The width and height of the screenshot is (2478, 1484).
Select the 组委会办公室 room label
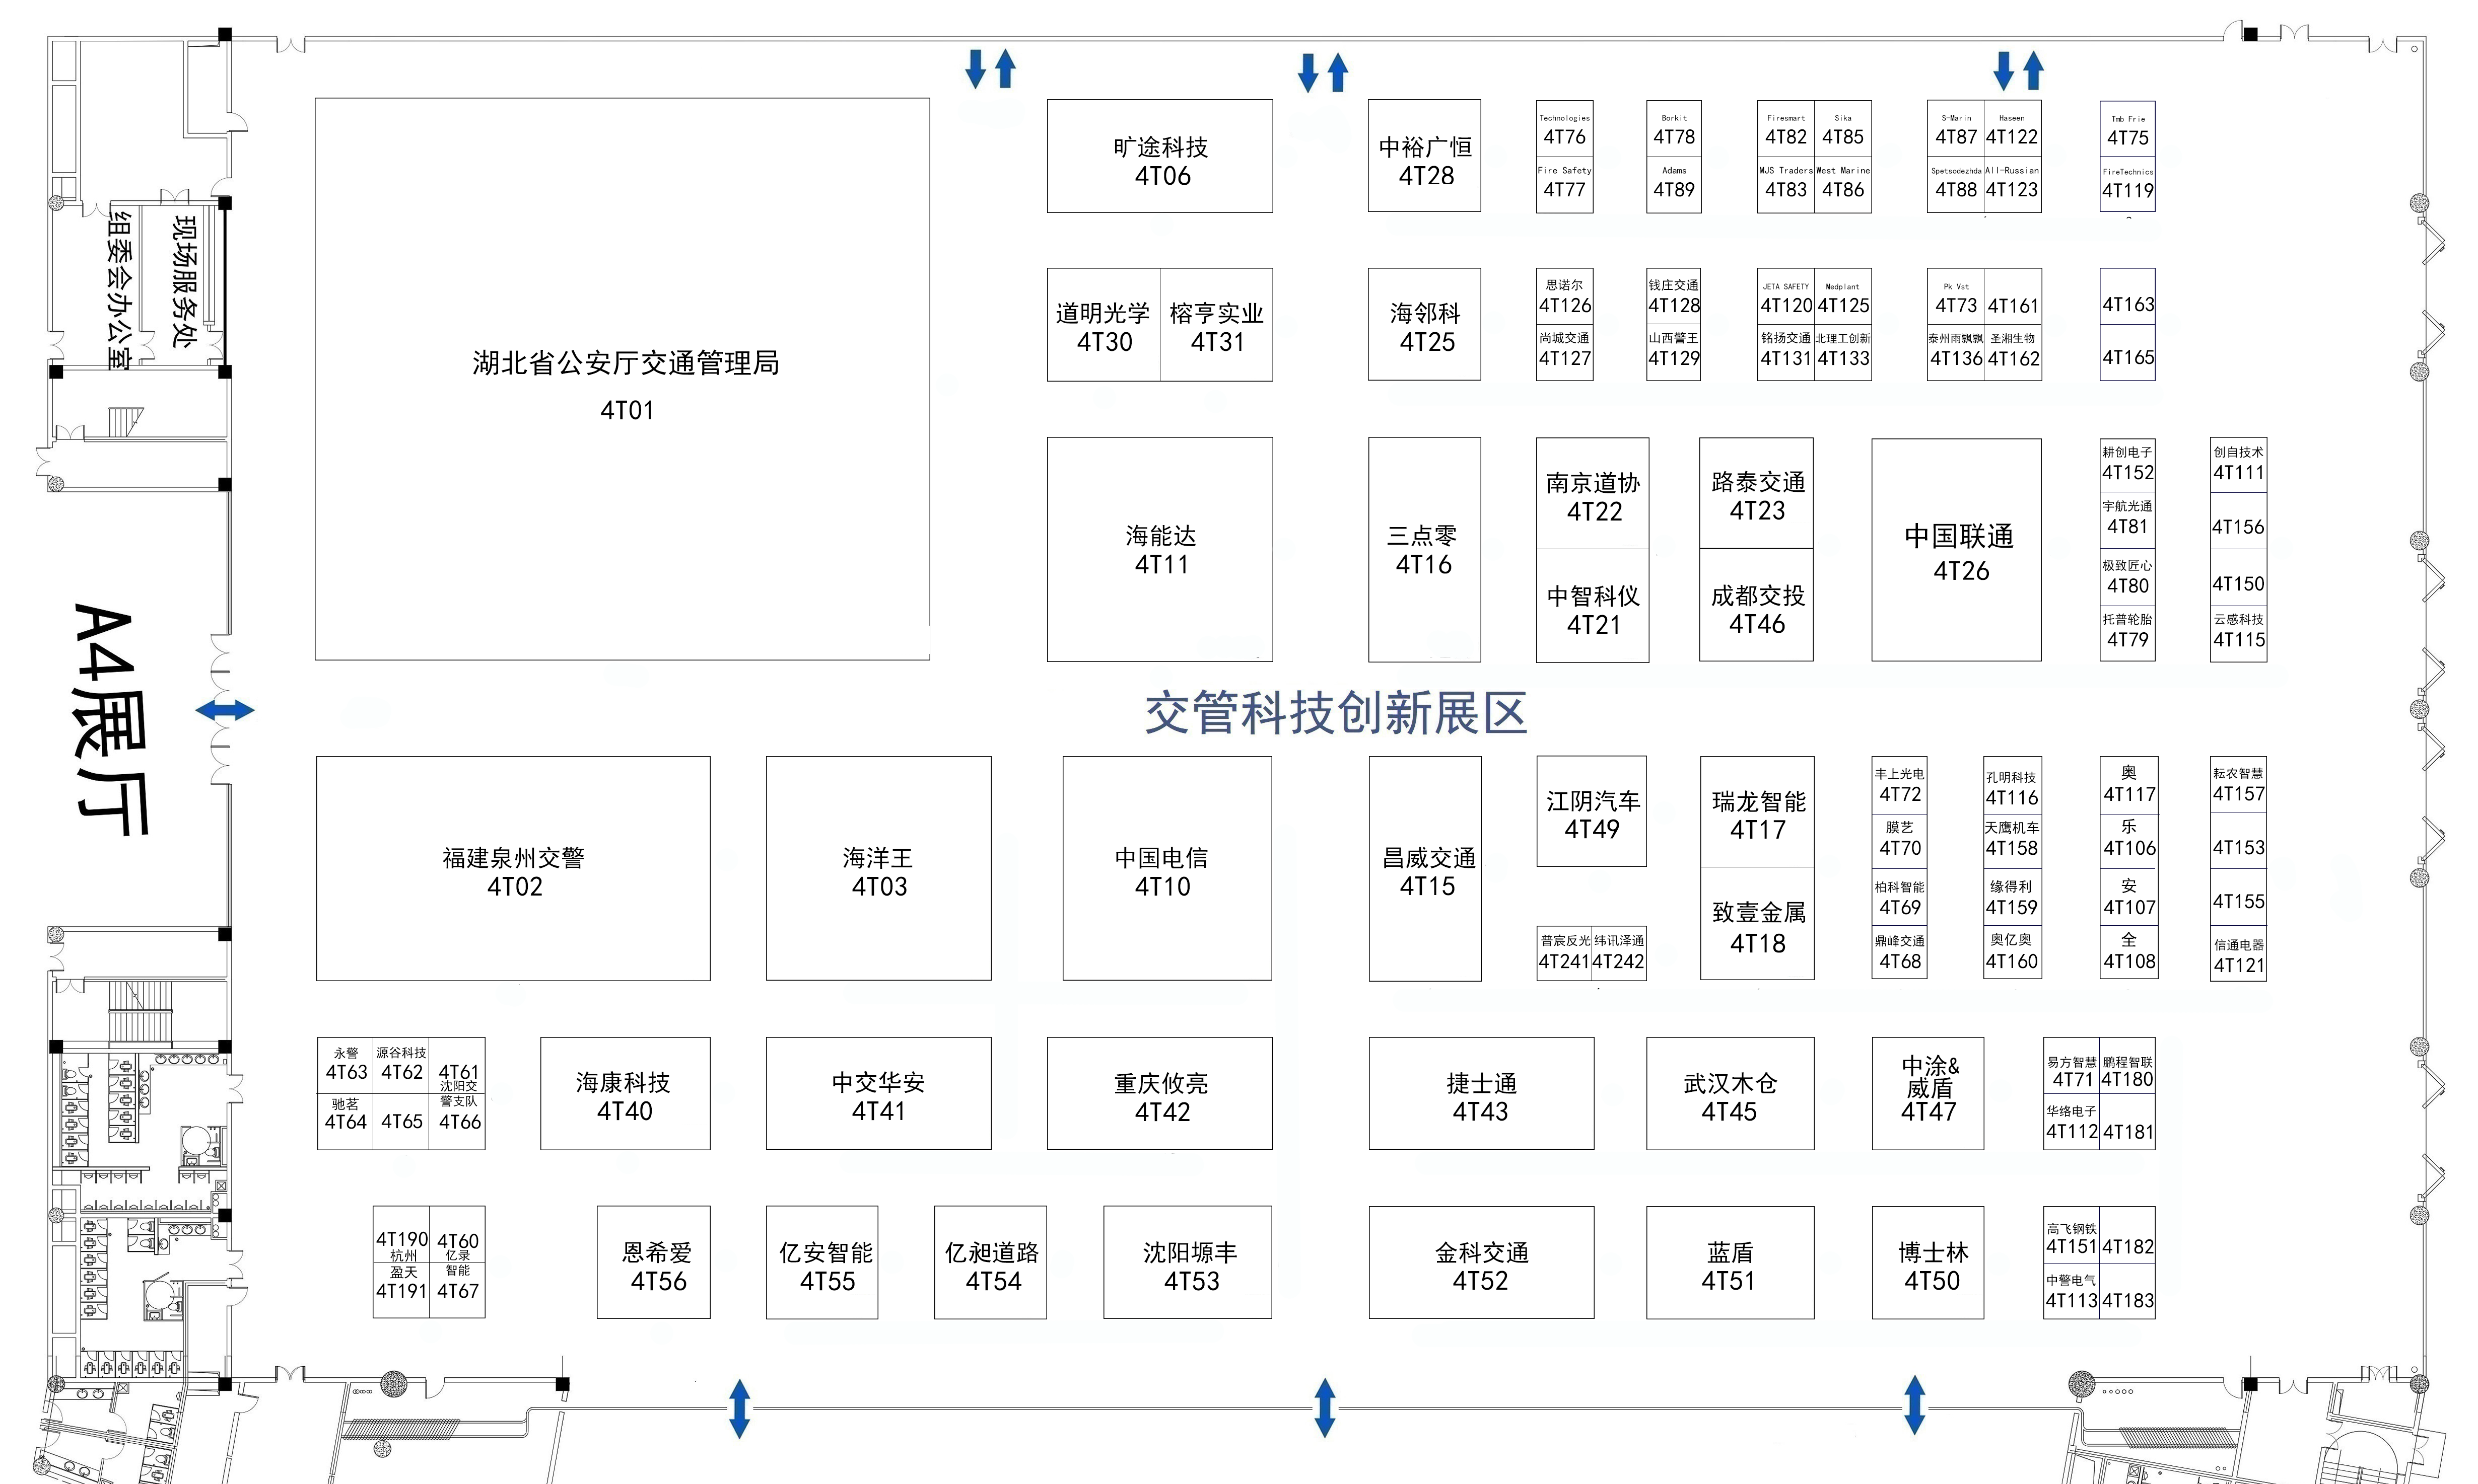click(119, 290)
